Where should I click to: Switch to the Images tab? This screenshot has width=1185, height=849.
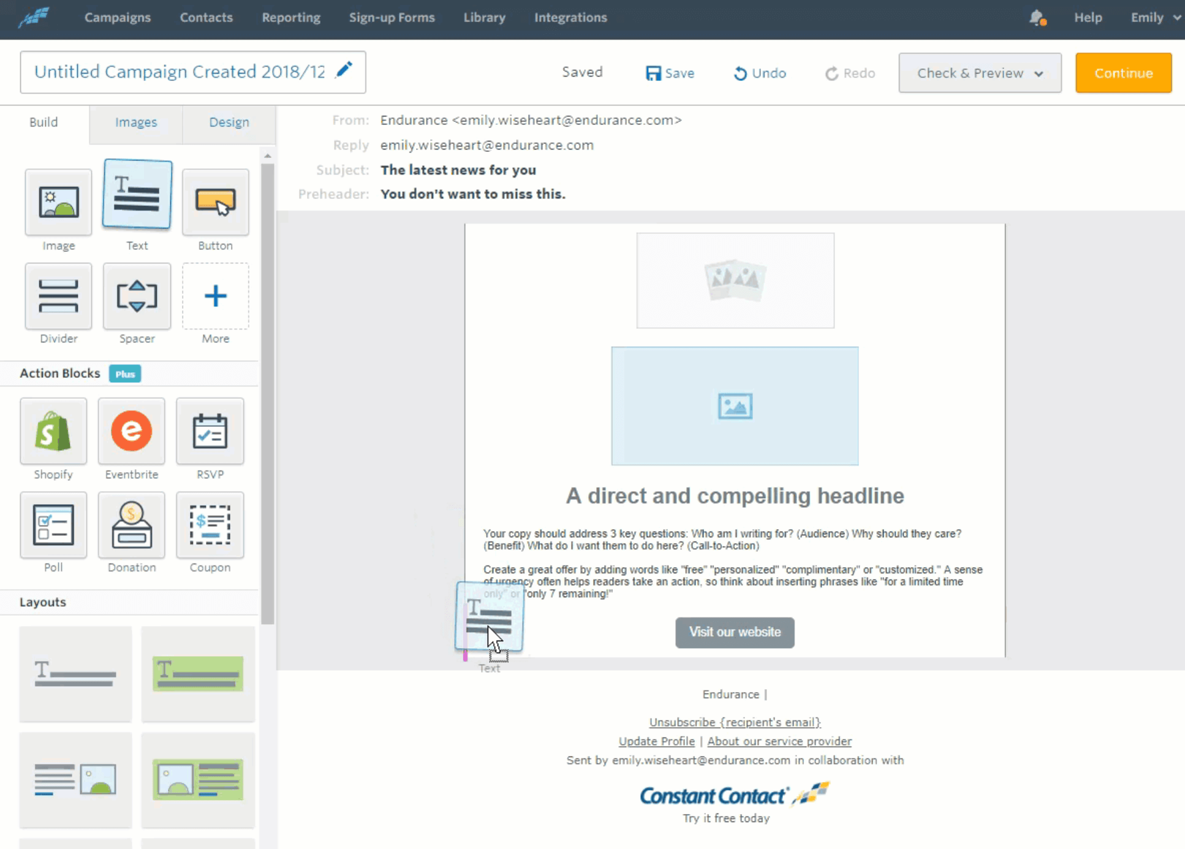coord(135,123)
